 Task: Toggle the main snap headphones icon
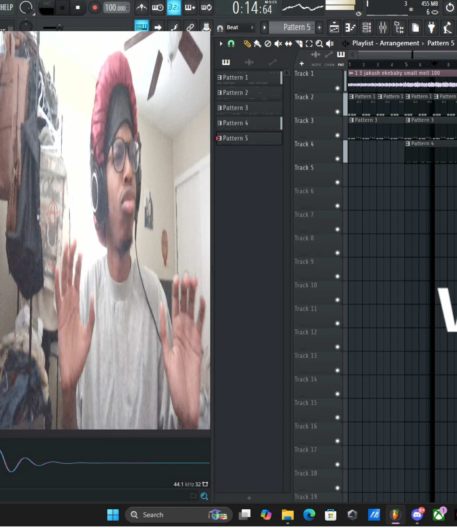220,28
